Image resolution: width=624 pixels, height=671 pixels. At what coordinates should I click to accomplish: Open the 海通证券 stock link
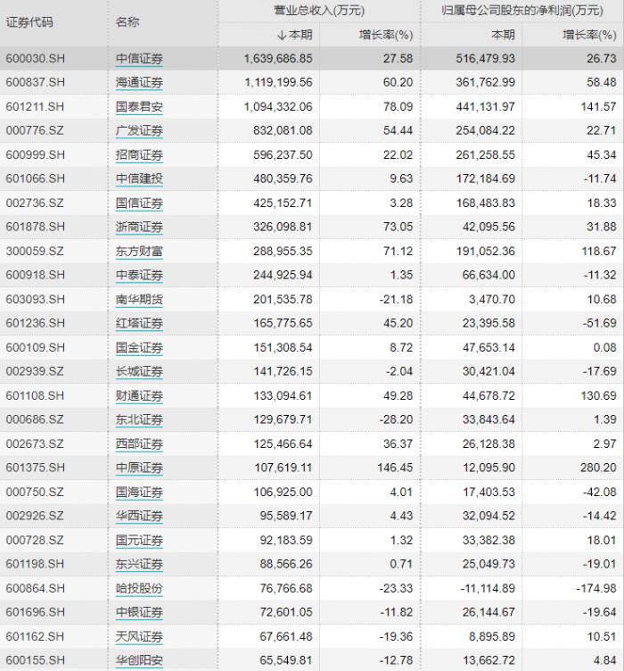(139, 83)
